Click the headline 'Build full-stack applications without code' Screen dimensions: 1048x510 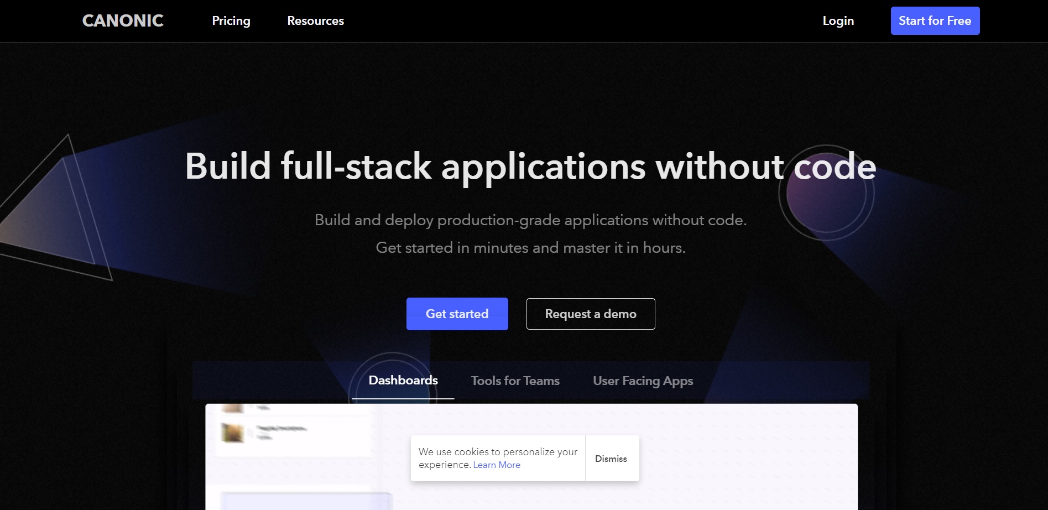(x=530, y=166)
